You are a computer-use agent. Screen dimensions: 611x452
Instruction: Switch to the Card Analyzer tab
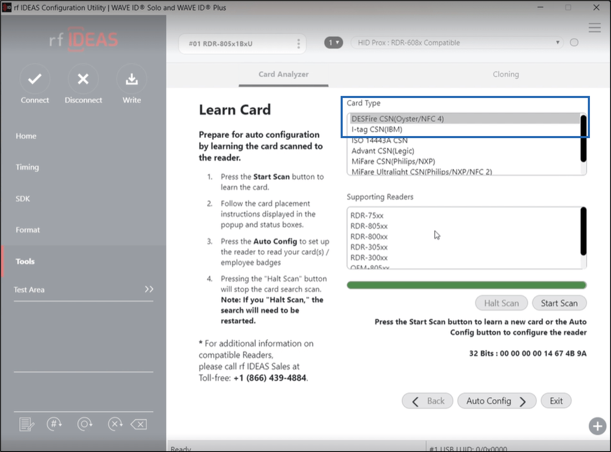(284, 74)
